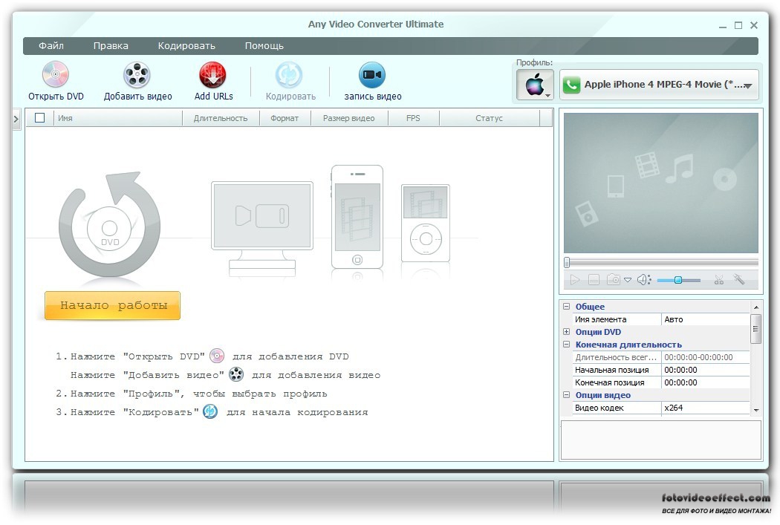Click the video preview area

(660, 183)
